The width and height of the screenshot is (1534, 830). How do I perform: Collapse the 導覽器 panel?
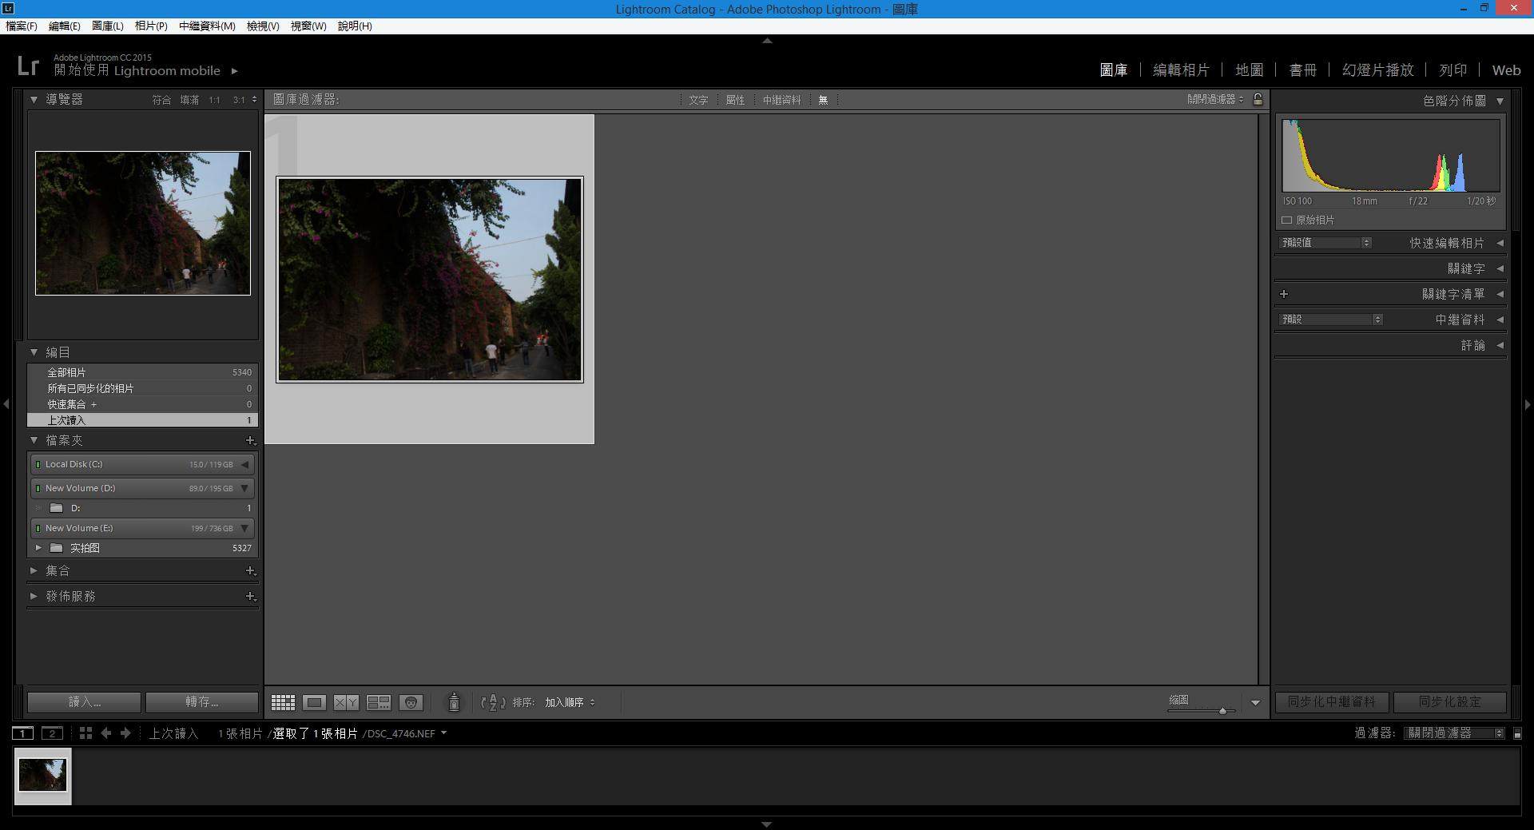tap(34, 100)
